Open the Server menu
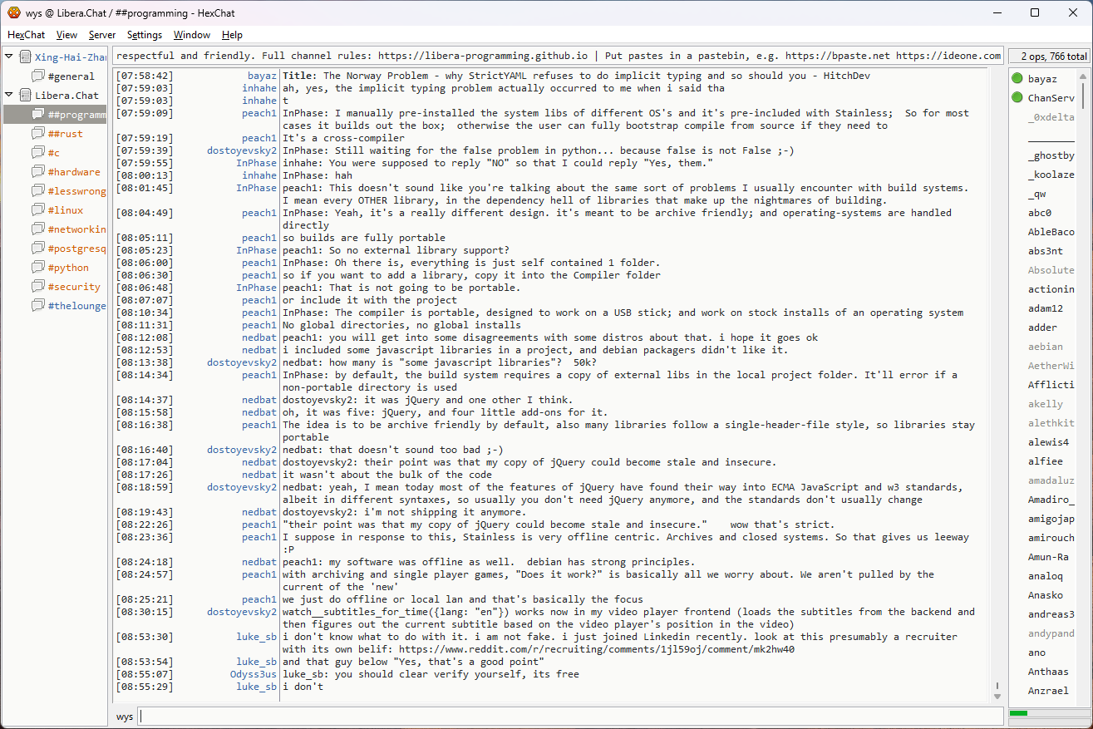Image resolution: width=1093 pixels, height=729 pixels. click(x=102, y=35)
